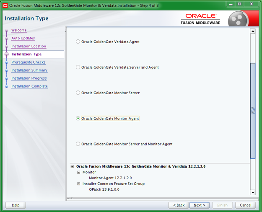Click Oracle icon in title bar
Screen dimensions: 262x212
(x=5, y=5)
